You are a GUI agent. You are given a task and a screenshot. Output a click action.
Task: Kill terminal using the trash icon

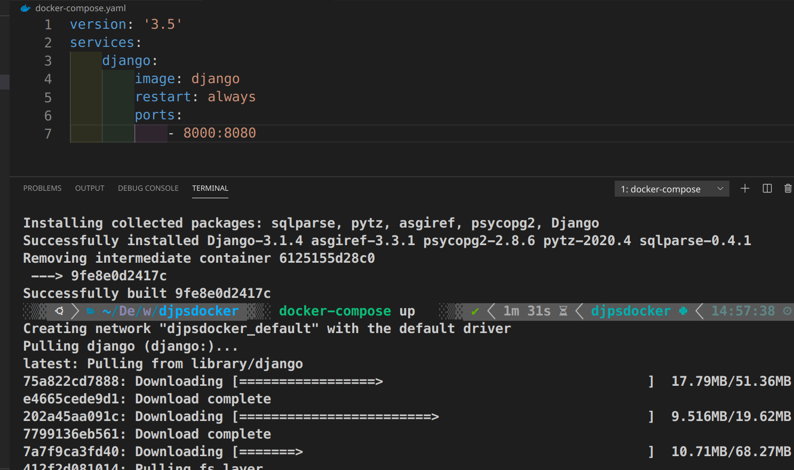point(788,188)
